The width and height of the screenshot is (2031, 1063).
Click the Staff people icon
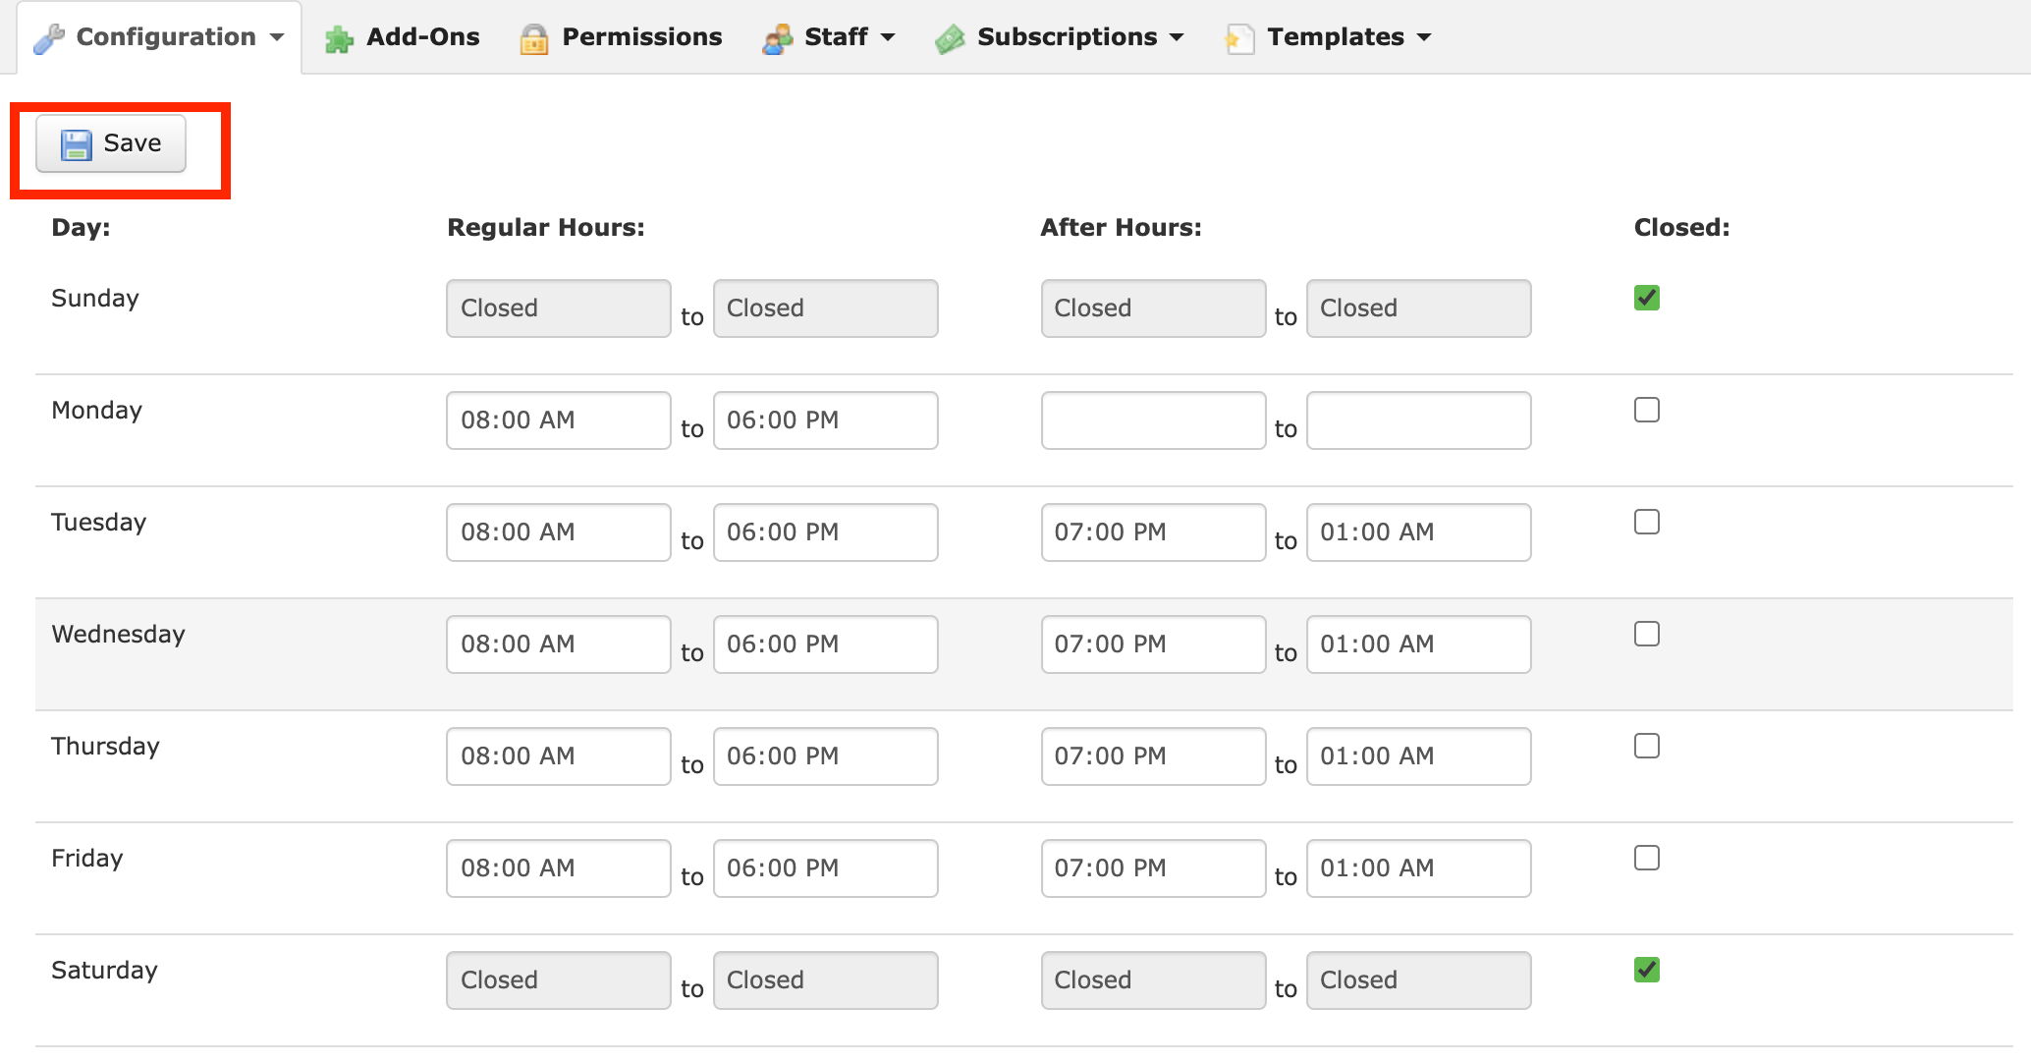pos(777,39)
